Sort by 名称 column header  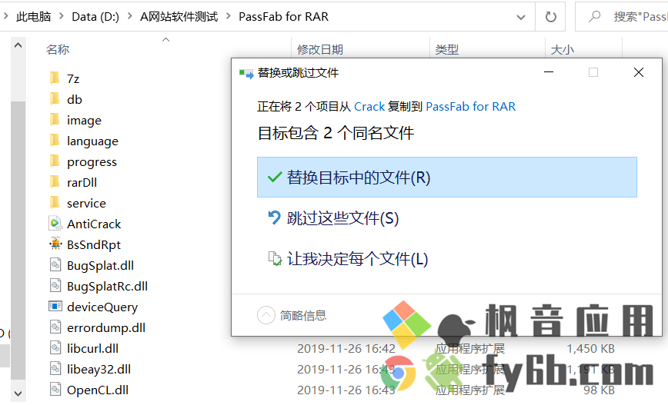click(x=58, y=50)
